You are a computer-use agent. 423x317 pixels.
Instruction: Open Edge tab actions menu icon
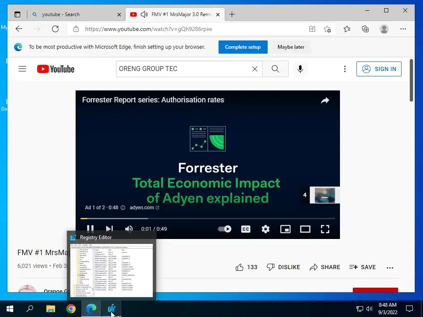click(x=17, y=14)
